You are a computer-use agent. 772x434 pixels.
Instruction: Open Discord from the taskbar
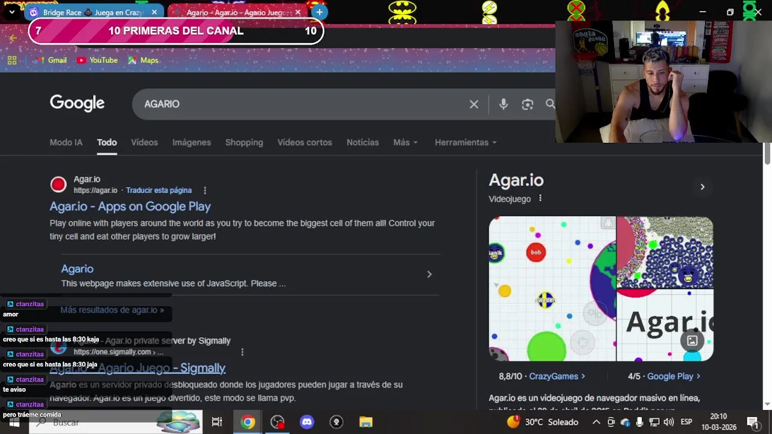point(307,422)
